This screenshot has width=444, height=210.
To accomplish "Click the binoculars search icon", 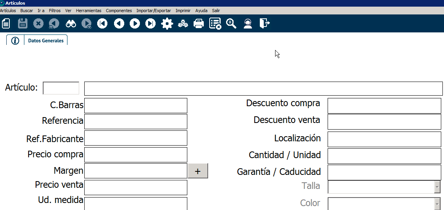I will tap(71, 24).
